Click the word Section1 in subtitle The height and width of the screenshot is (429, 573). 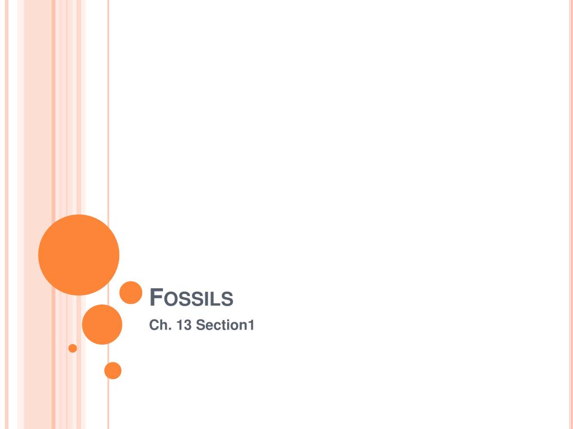[225, 325]
